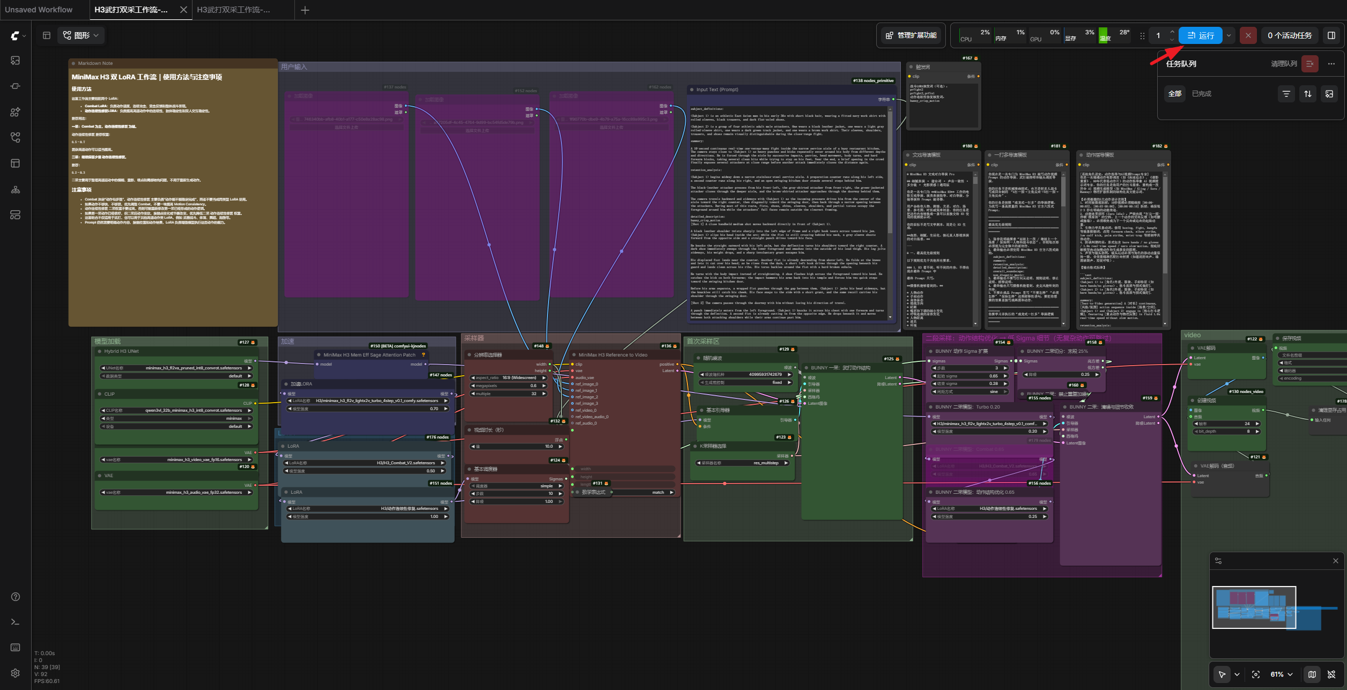This screenshot has width=1347, height=690.
Task: Click the image view icon in queue panel
Action: (x=1329, y=94)
